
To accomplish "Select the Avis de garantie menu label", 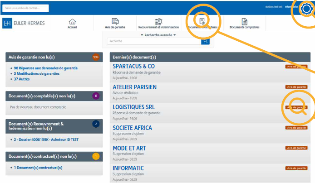I will click(115, 27).
